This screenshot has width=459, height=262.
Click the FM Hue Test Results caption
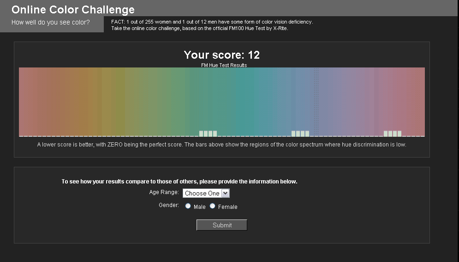click(x=224, y=65)
